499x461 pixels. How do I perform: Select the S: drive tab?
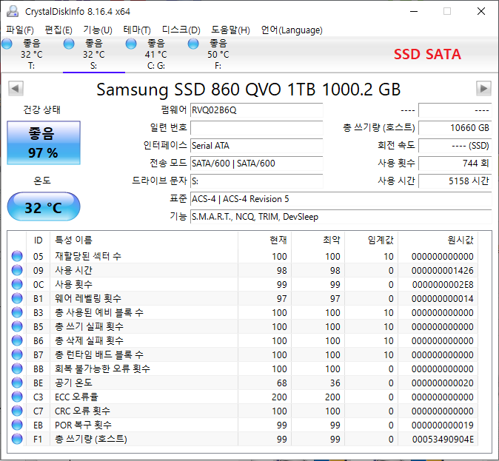point(94,55)
